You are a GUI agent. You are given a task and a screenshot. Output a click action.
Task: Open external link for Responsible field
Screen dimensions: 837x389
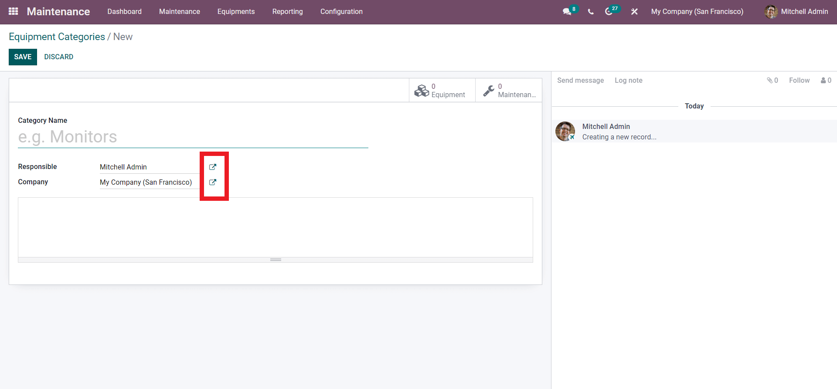(213, 167)
